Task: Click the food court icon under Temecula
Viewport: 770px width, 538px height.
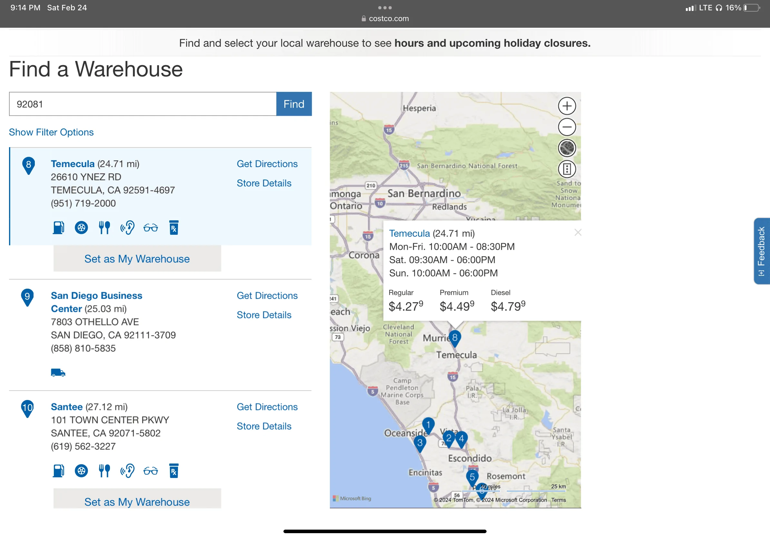Action: coord(104,228)
